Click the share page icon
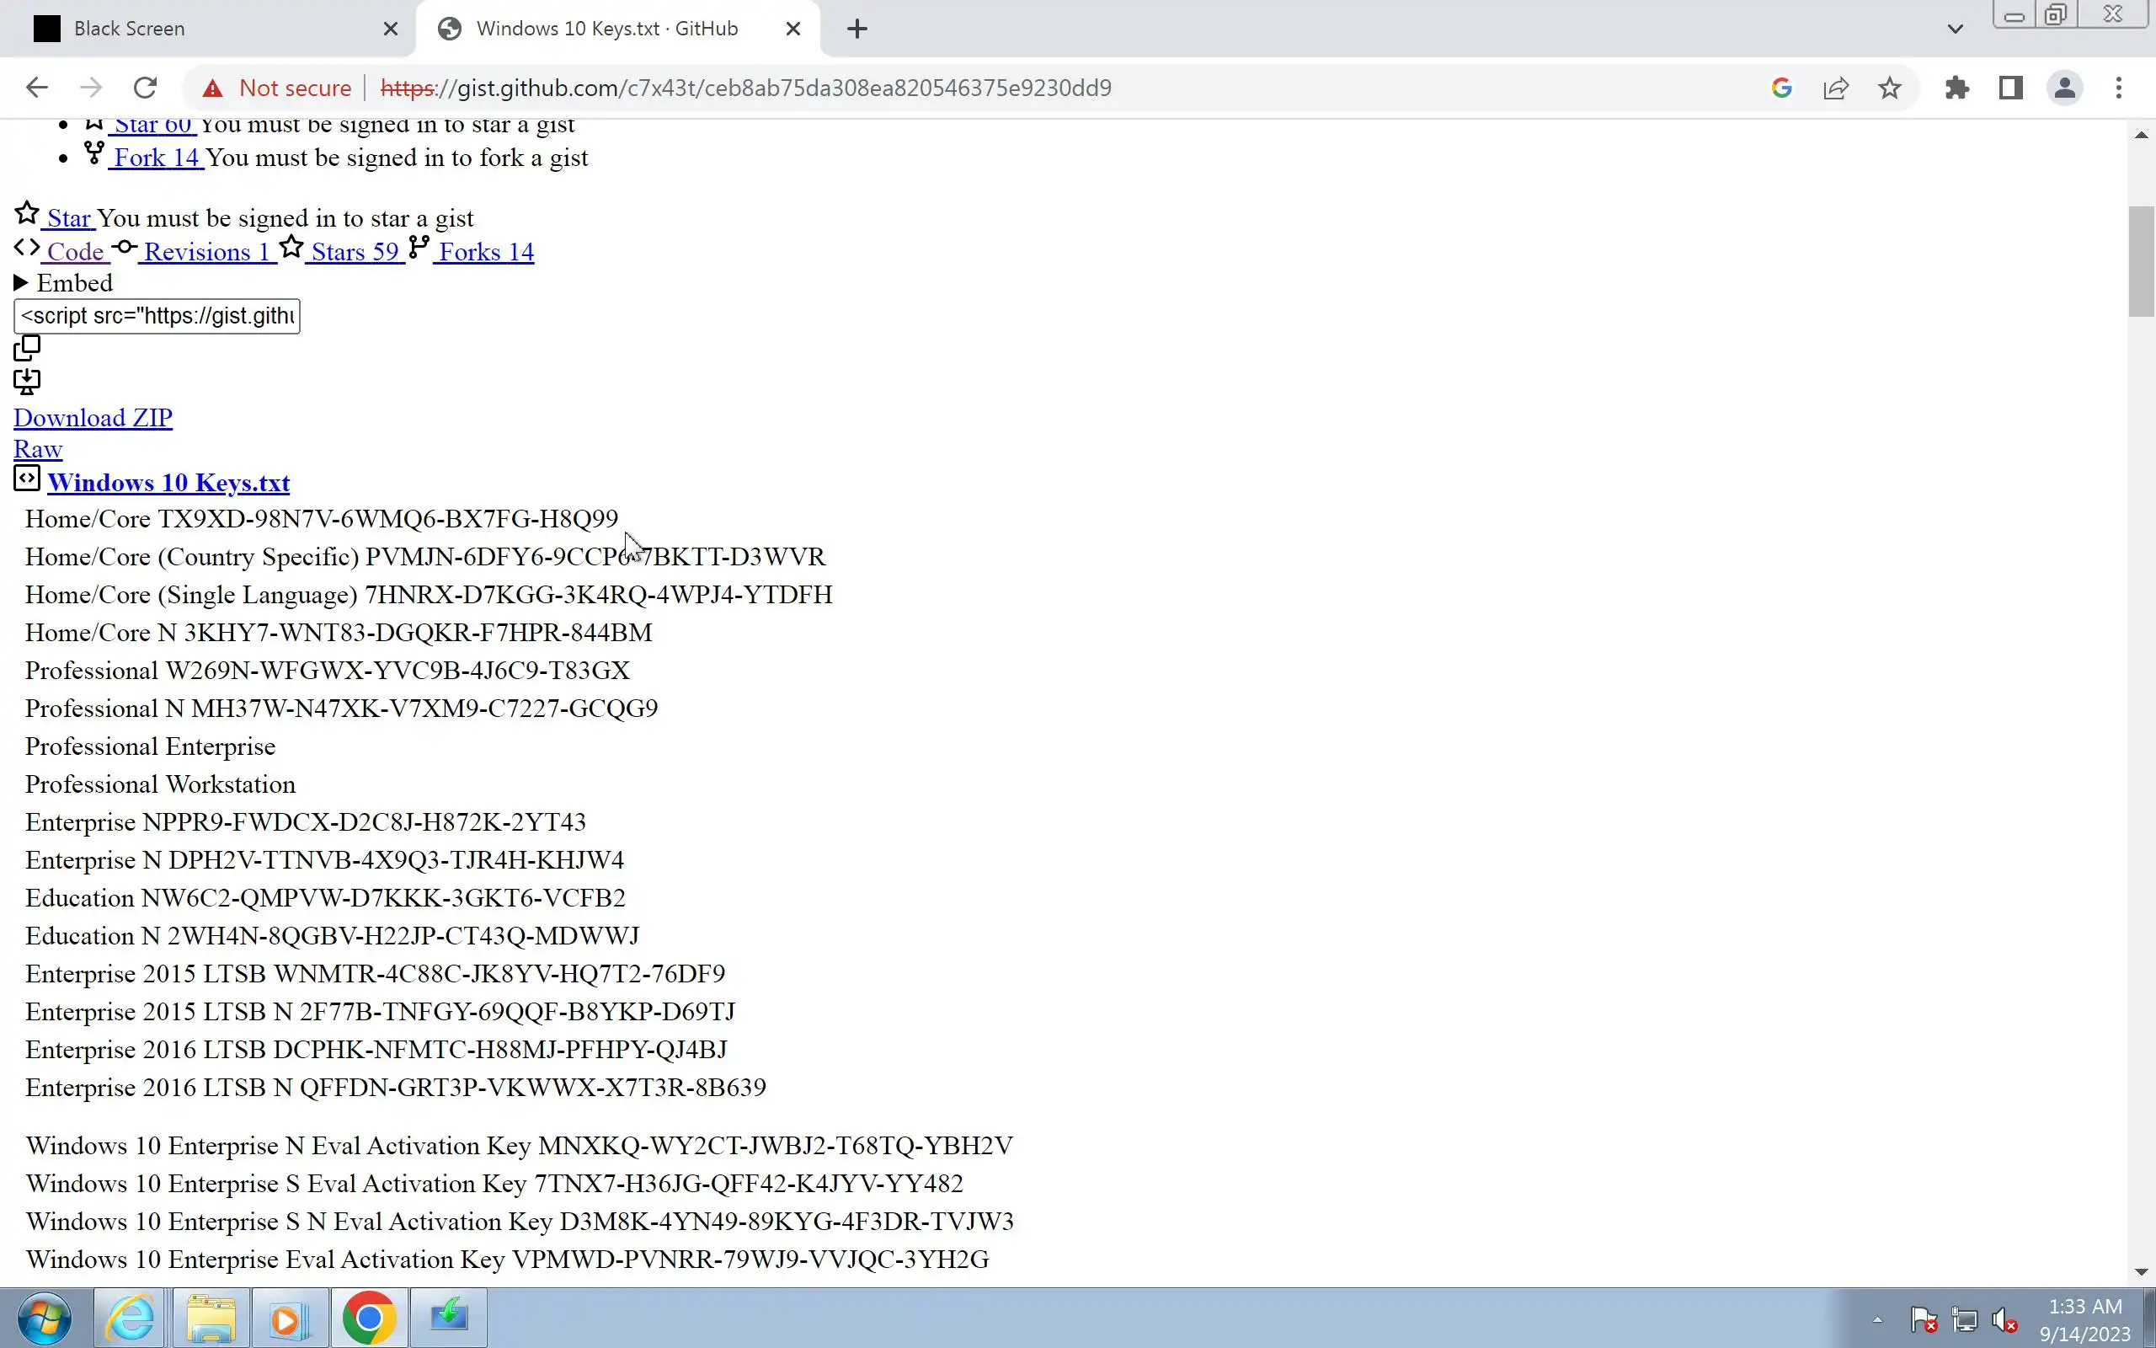The width and height of the screenshot is (2156, 1348). pyautogui.click(x=1836, y=88)
